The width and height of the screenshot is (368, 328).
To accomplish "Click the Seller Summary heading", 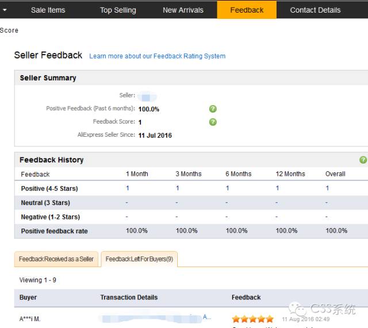I will [x=48, y=78].
